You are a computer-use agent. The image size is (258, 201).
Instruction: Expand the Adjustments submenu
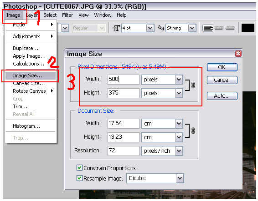tap(31, 36)
